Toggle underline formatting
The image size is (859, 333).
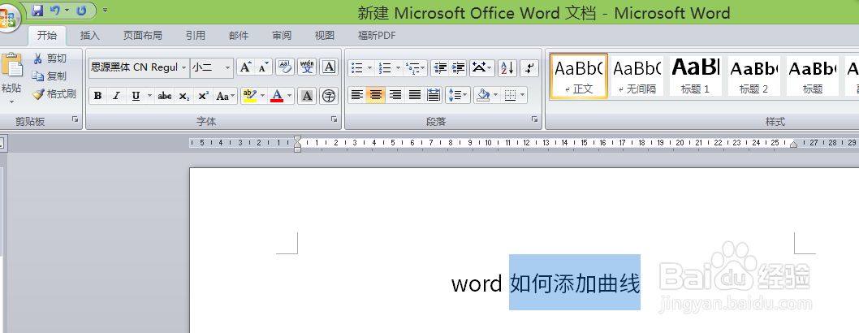[135, 96]
